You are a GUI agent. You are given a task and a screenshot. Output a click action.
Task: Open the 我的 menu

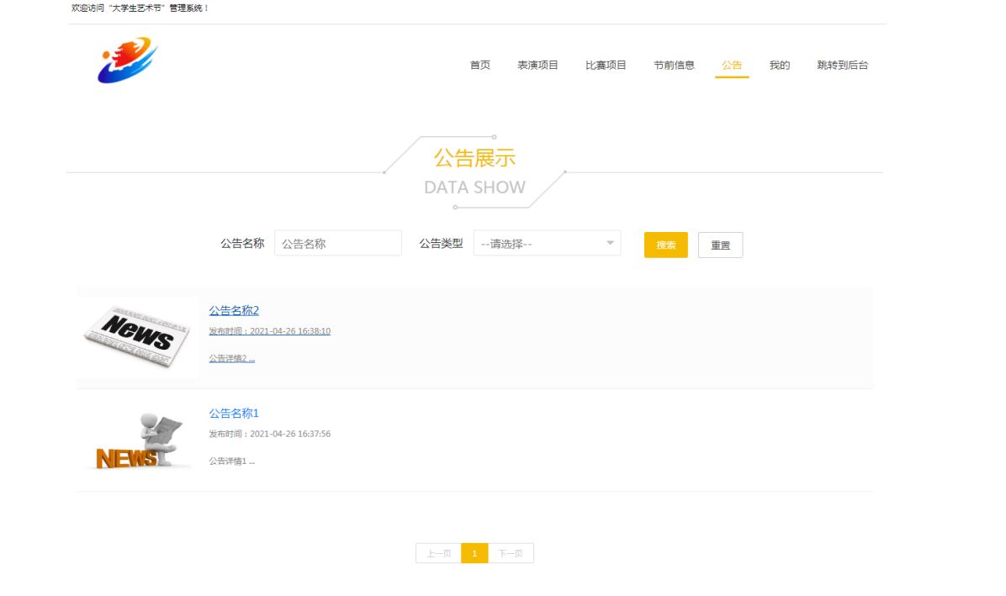780,65
